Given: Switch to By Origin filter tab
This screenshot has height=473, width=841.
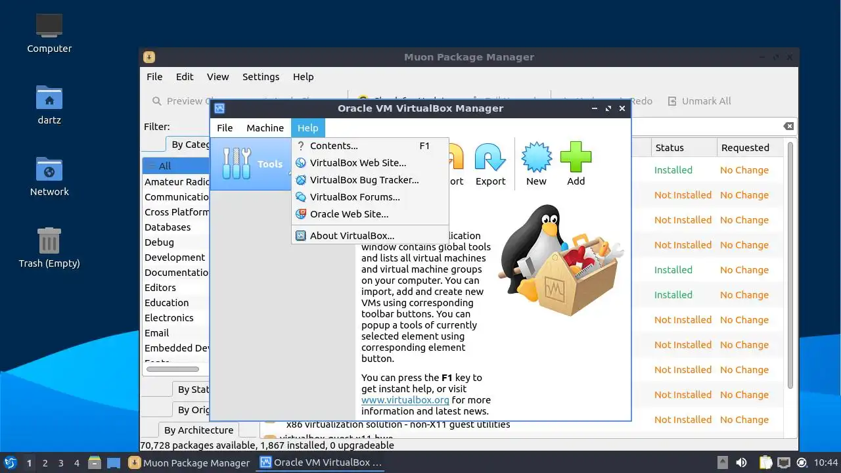Looking at the screenshot, I should coord(193,410).
